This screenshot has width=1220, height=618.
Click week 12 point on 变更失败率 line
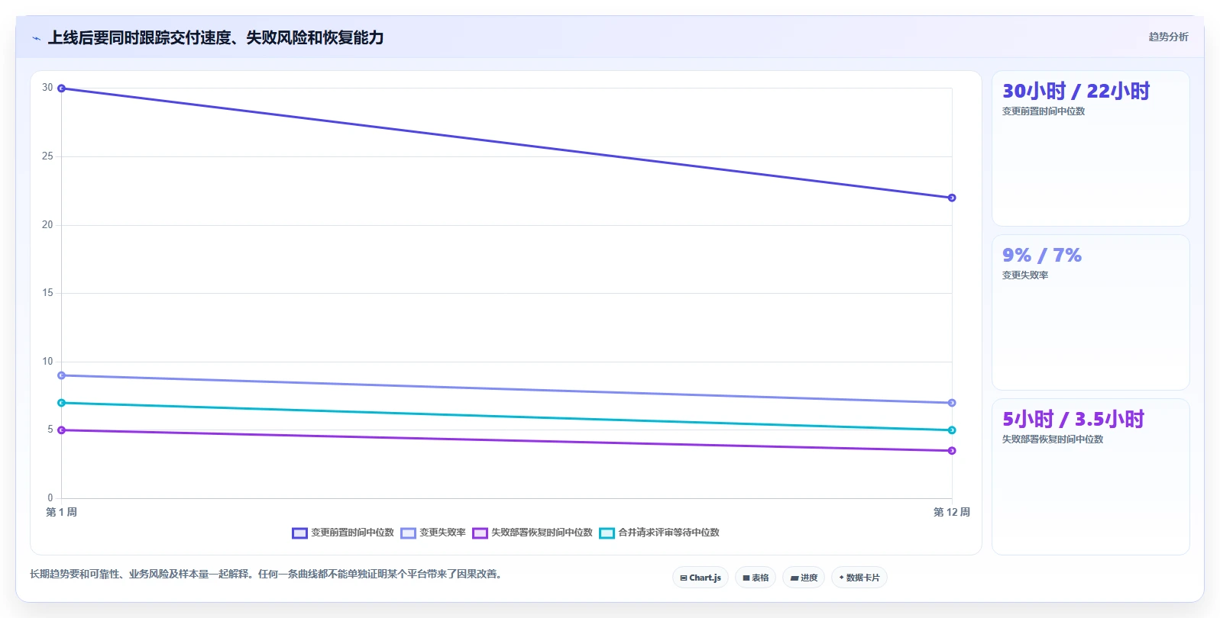[952, 403]
